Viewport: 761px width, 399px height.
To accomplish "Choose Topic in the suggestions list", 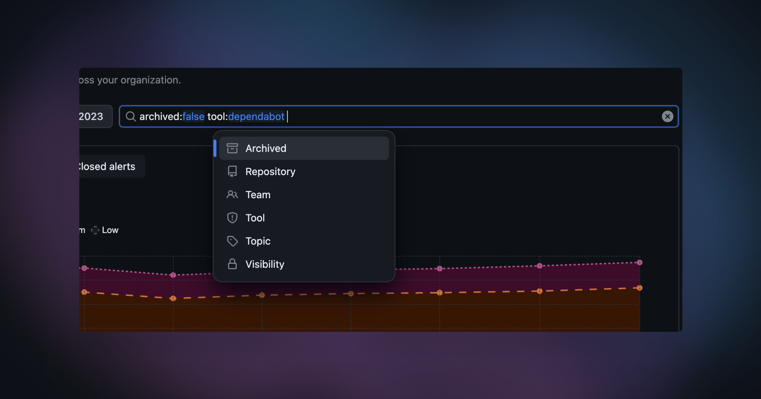I will pos(304,241).
